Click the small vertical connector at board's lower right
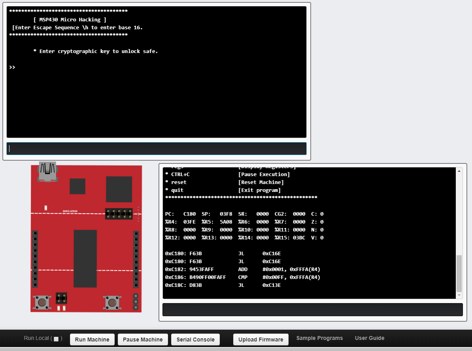Screen dimensions: 472x351 [136, 302]
